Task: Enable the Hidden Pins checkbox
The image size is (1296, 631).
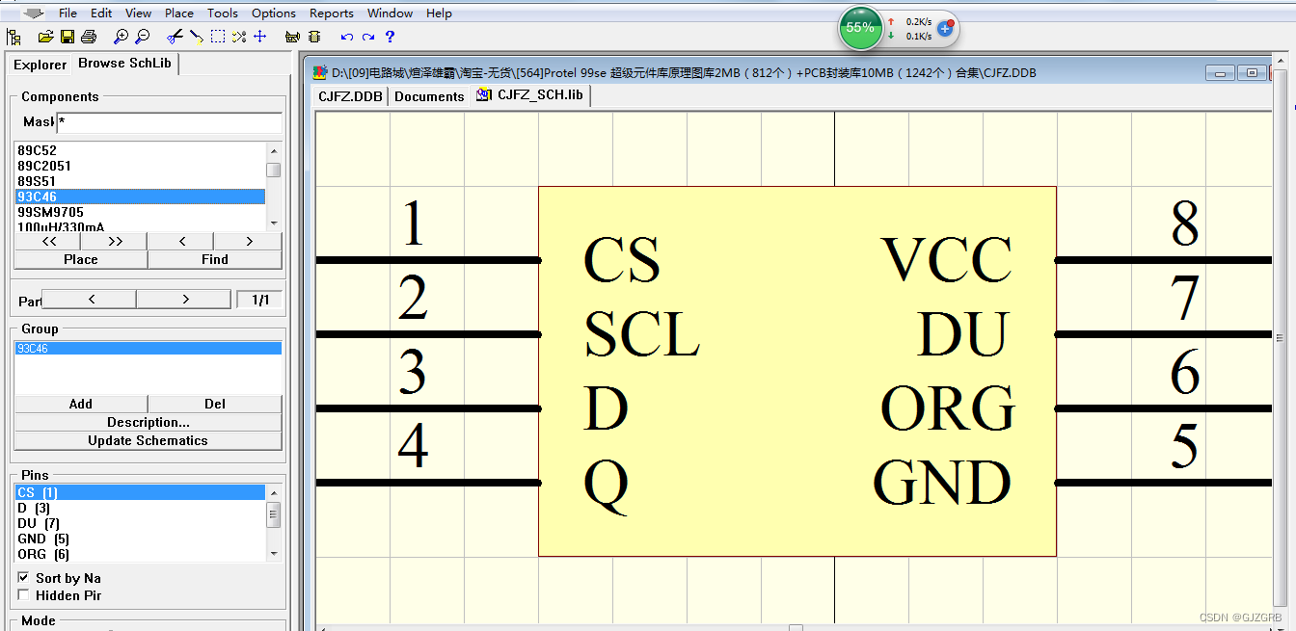Action: pos(24,595)
